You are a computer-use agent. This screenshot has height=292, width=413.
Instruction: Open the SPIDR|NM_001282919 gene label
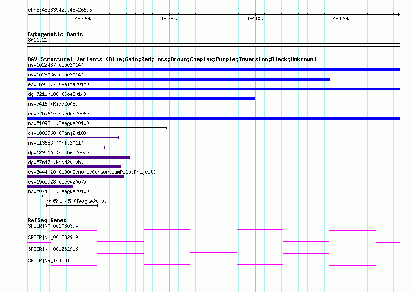pyautogui.click(x=53, y=238)
